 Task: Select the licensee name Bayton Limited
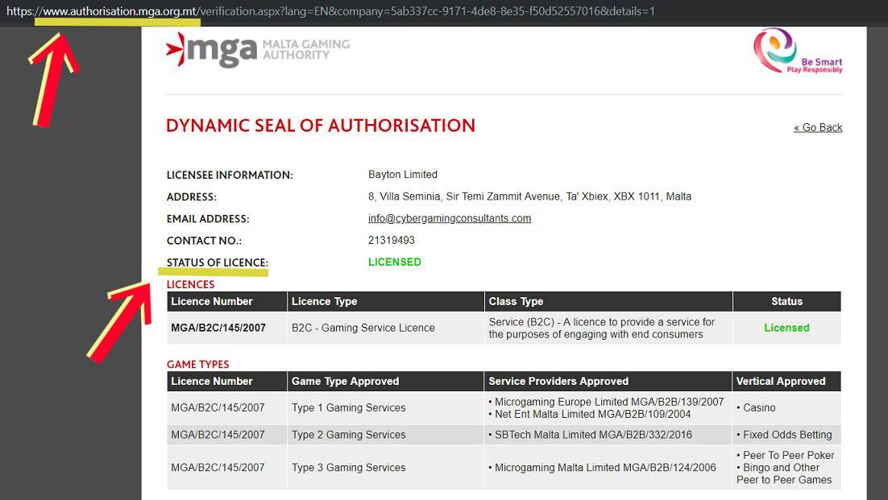[x=403, y=174]
